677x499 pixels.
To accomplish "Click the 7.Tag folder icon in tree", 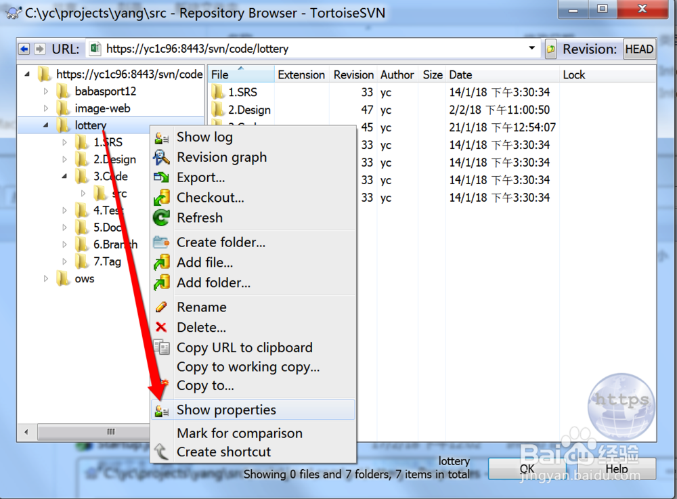I will (82, 261).
